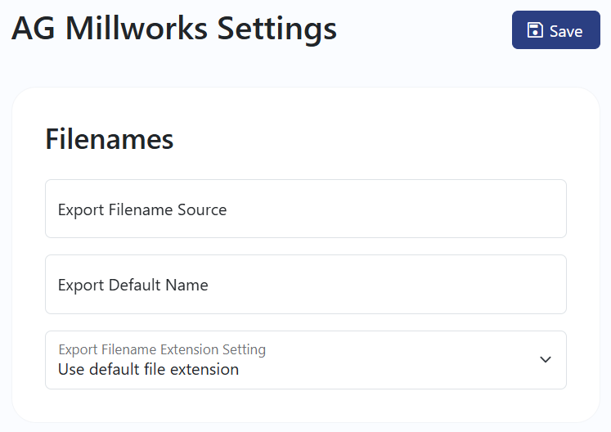Expand the dropdown using the chevron arrow
The height and width of the screenshot is (432, 611).
(x=545, y=359)
